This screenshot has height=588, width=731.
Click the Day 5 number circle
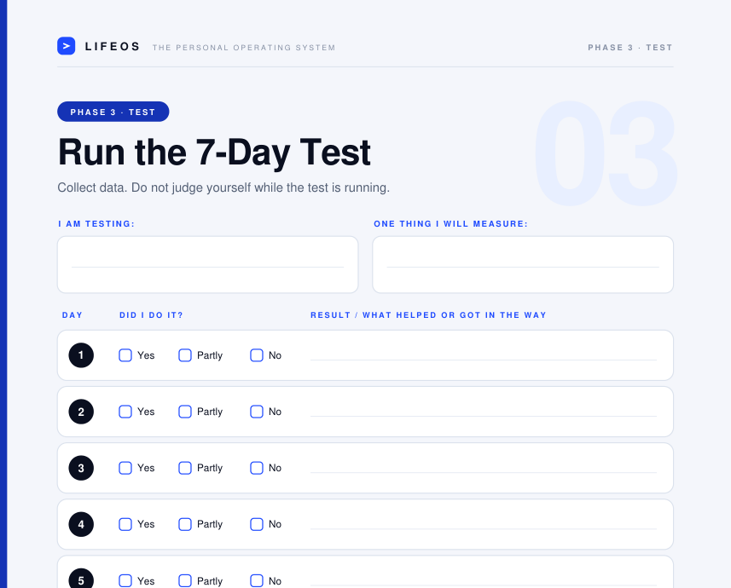pos(81,579)
